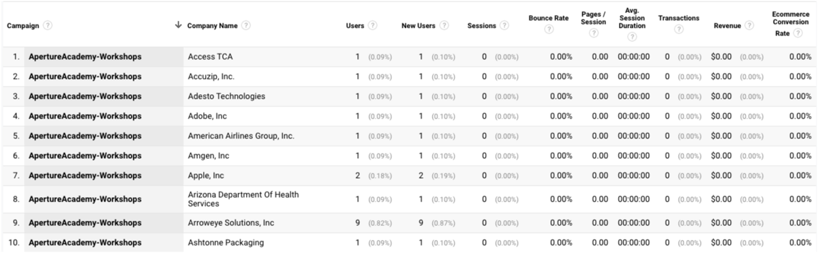
Task: Select the Apple, Inc company cell
Action: [206, 176]
